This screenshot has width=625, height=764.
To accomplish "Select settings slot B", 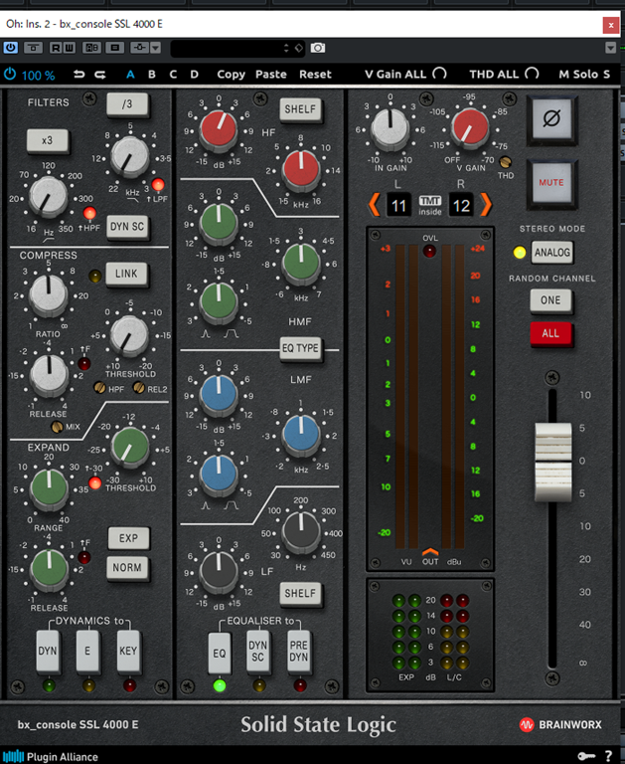I will pyautogui.click(x=152, y=75).
